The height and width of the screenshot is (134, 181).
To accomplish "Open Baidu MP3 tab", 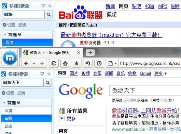I will 163,6.
